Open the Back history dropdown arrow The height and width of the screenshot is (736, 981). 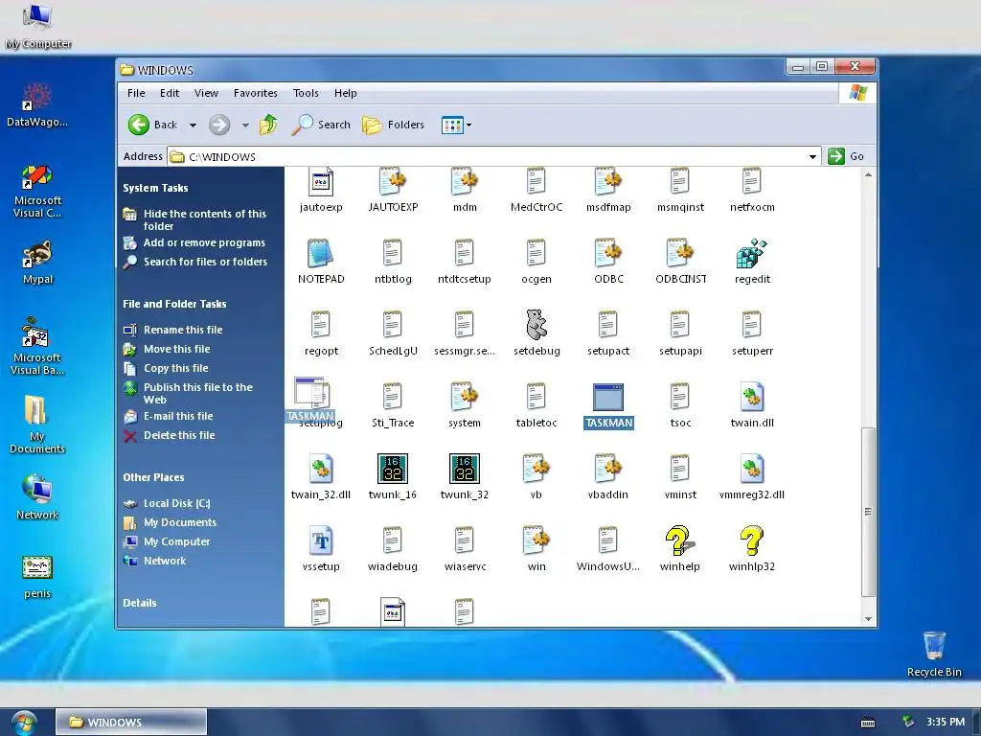(x=193, y=126)
